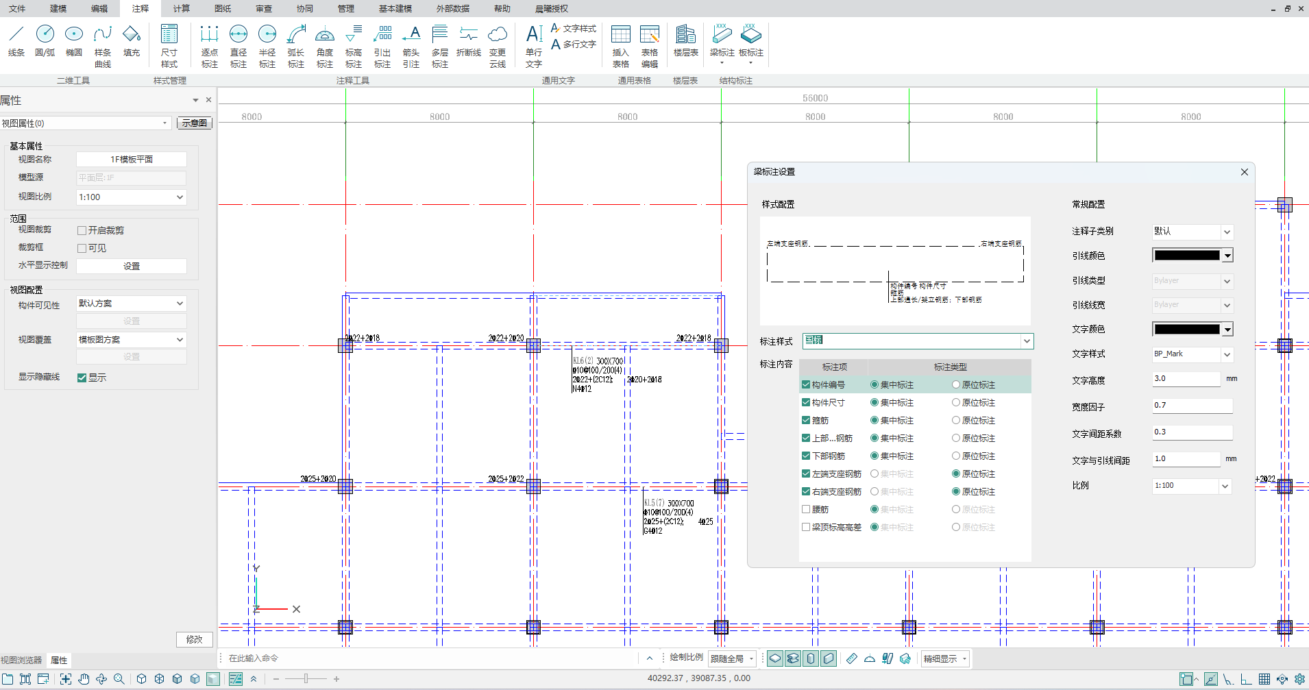Click the 角度标注 angle dimension icon
The width and height of the screenshot is (1309, 690).
tap(324, 45)
